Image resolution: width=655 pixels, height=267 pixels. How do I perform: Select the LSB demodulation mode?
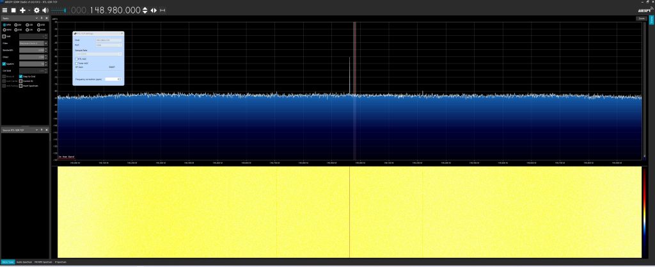(x=29, y=25)
